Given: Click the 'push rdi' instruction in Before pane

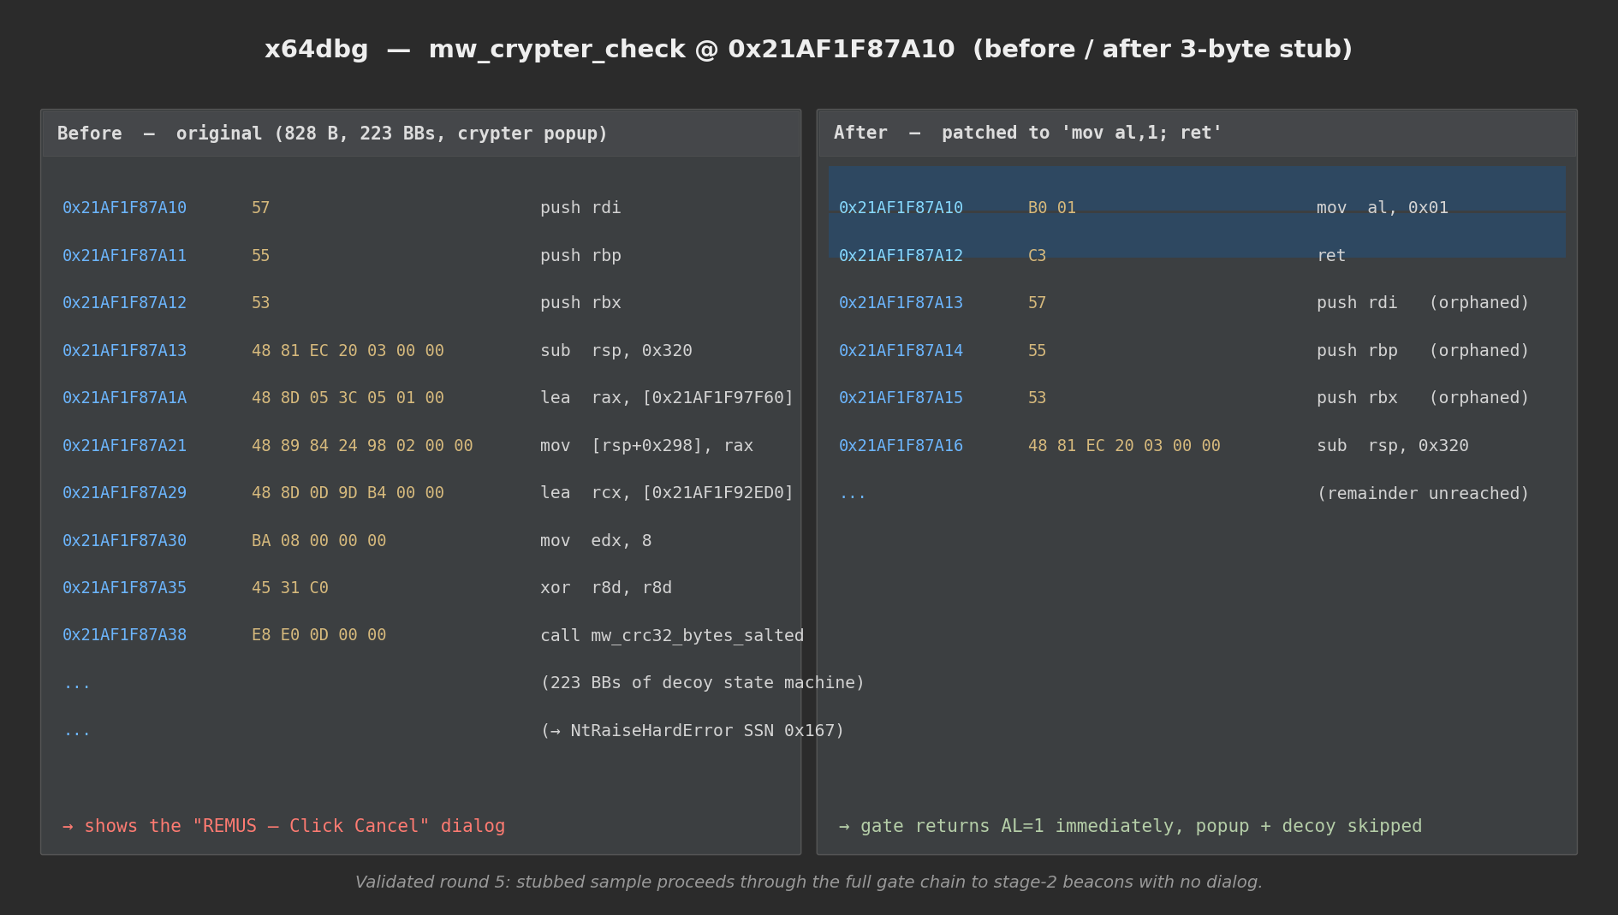Looking at the screenshot, I should pyautogui.click(x=580, y=207).
